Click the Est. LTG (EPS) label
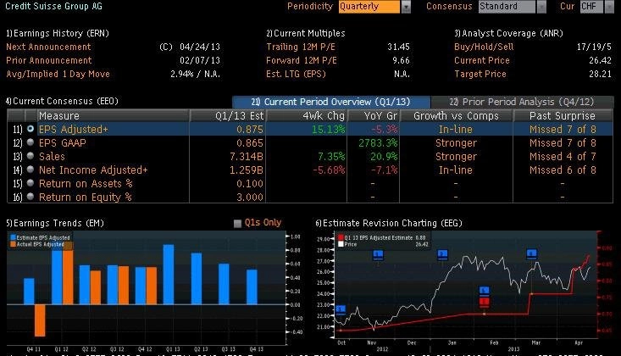Screen dimensions: 621x356 (296, 74)
